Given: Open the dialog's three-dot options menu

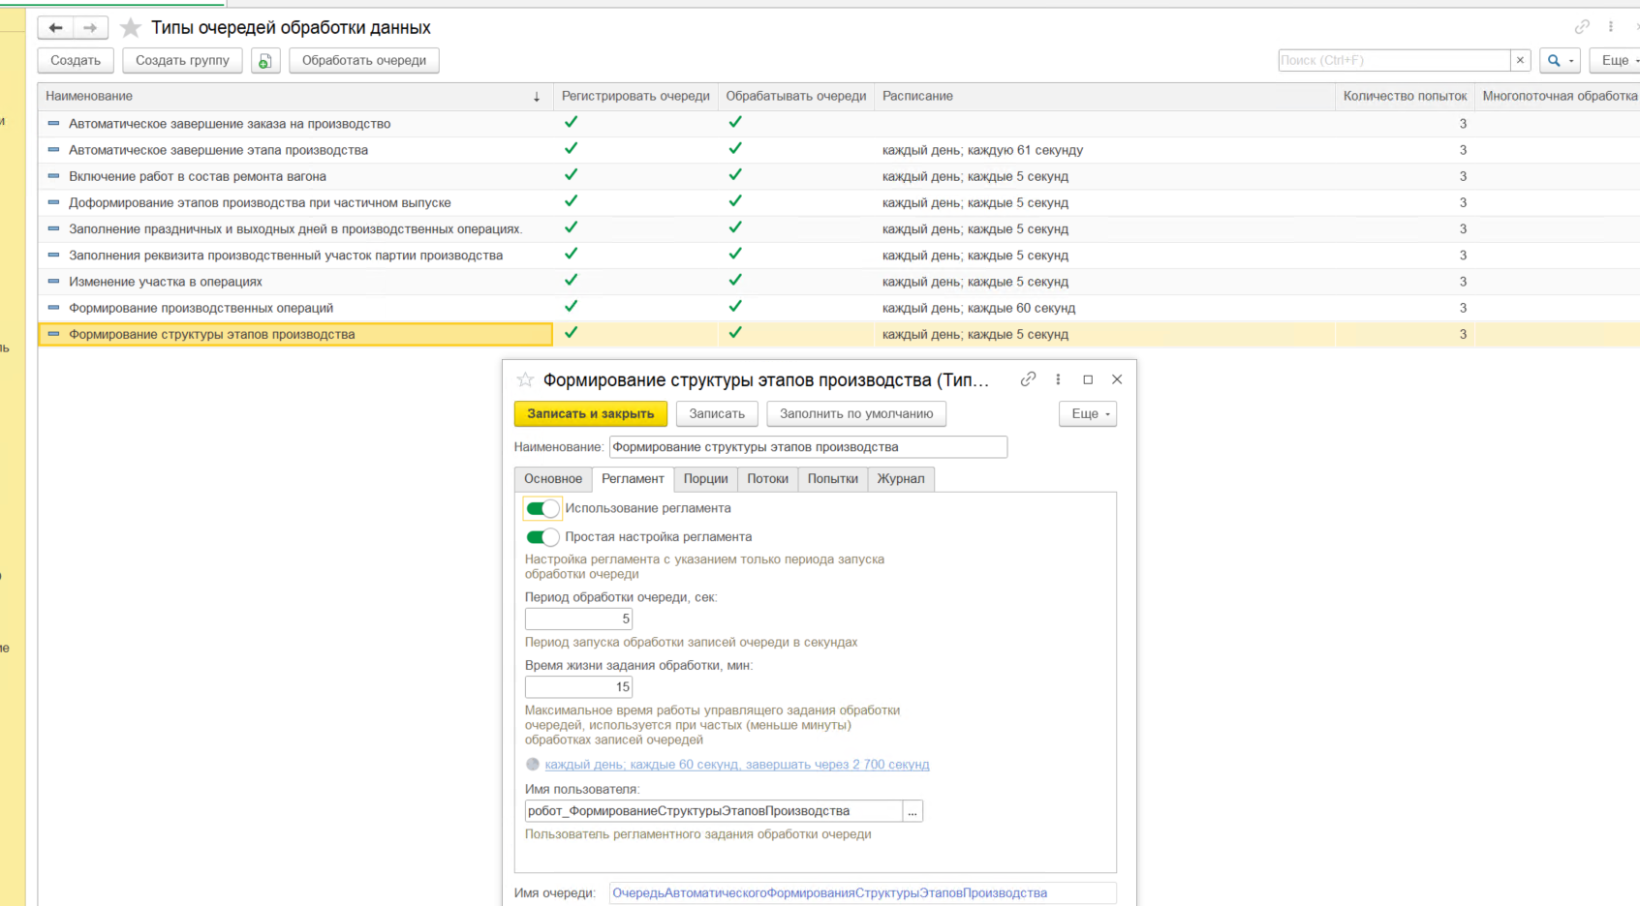Looking at the screenshot, I should (x=1058, y=379).
